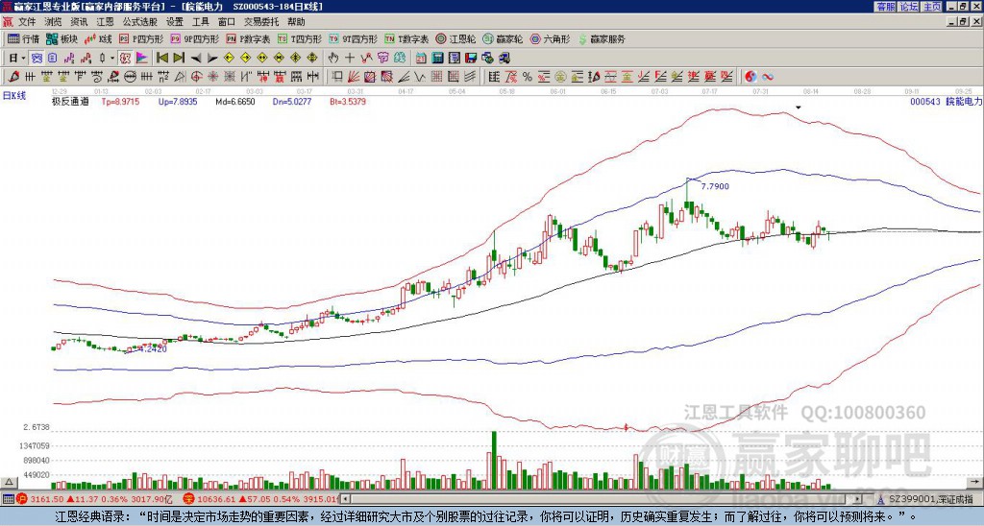Open the P数字表 tool
The width and height of the screenshot is (984, 526).
pyautogui.click(x=248, y=38)
